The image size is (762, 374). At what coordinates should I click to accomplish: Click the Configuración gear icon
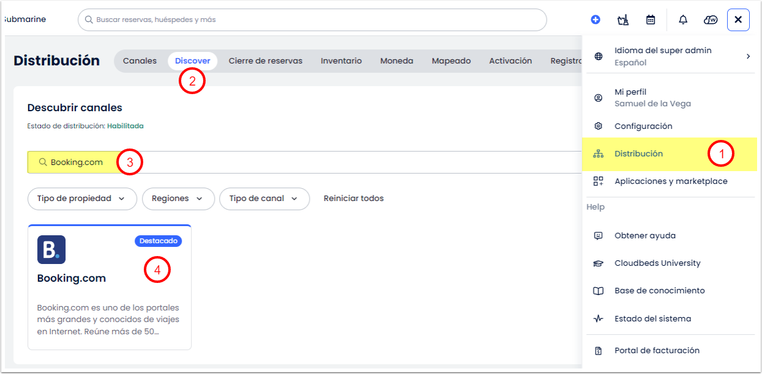pyautogui.click(x=599, y=126)
